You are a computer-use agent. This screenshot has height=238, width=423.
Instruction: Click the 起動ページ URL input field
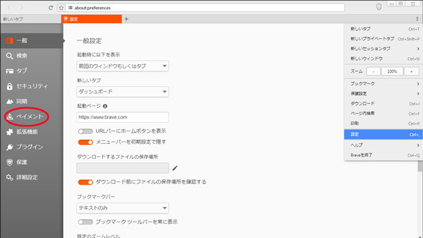point(123,117)
